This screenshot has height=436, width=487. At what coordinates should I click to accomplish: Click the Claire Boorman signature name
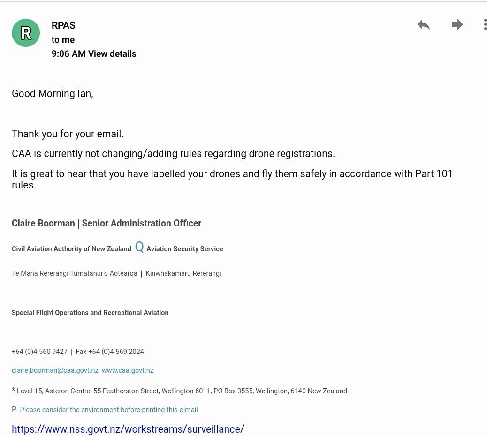pos(43,223)
